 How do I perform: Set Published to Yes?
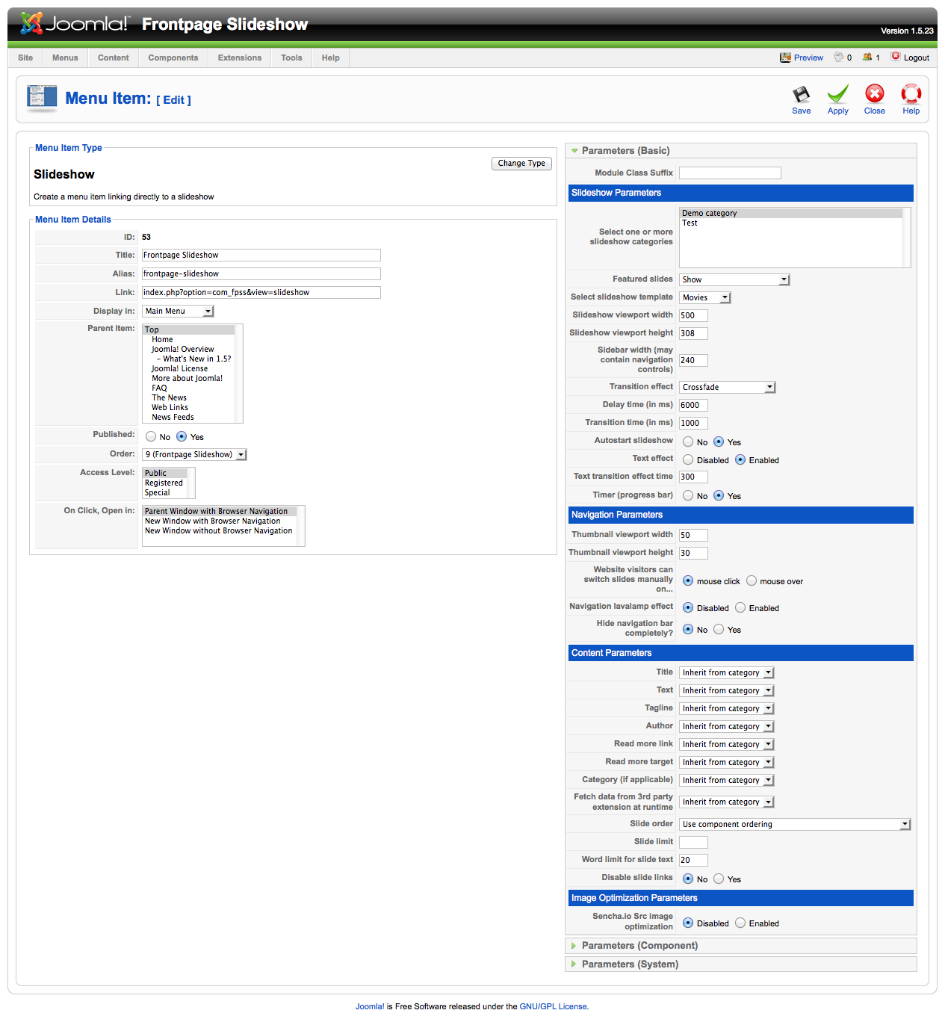[x=182, y=437]
